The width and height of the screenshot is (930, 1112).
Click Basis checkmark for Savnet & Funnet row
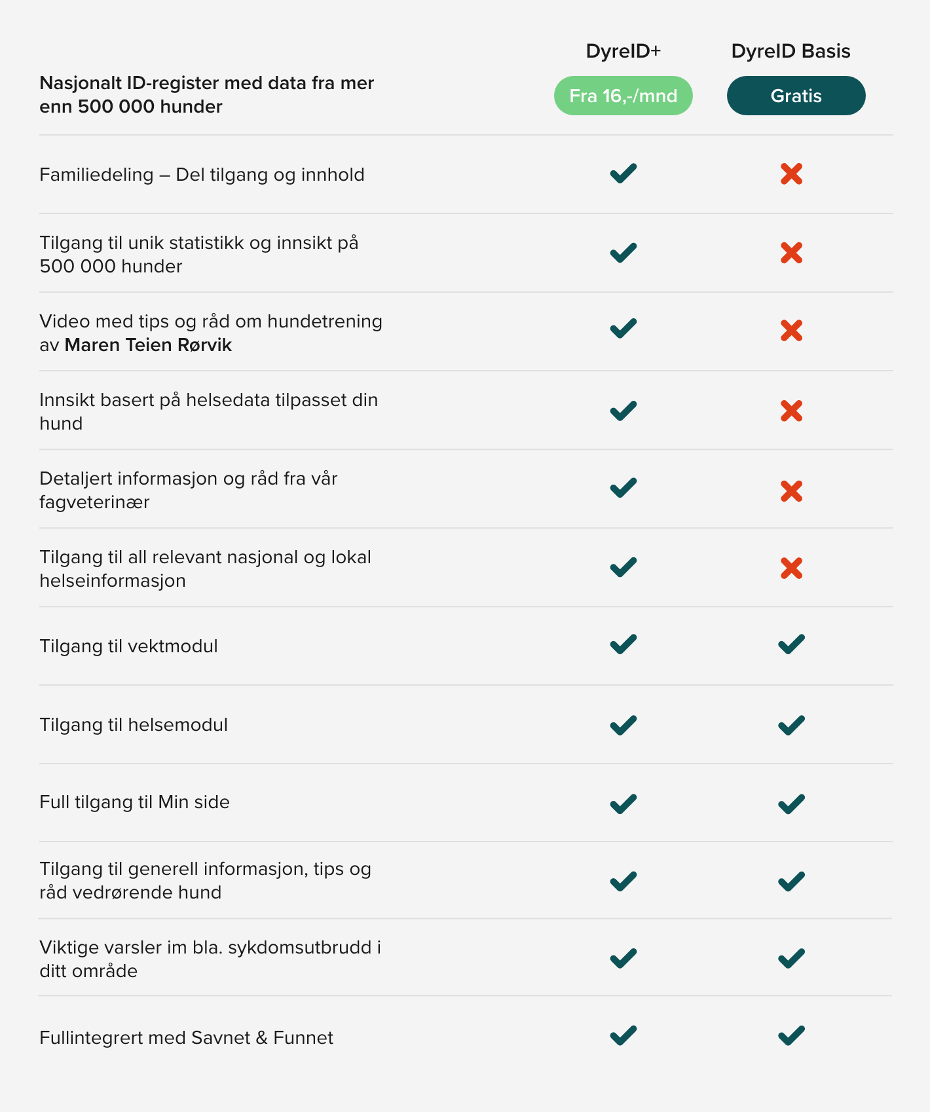coord(791,1035)
